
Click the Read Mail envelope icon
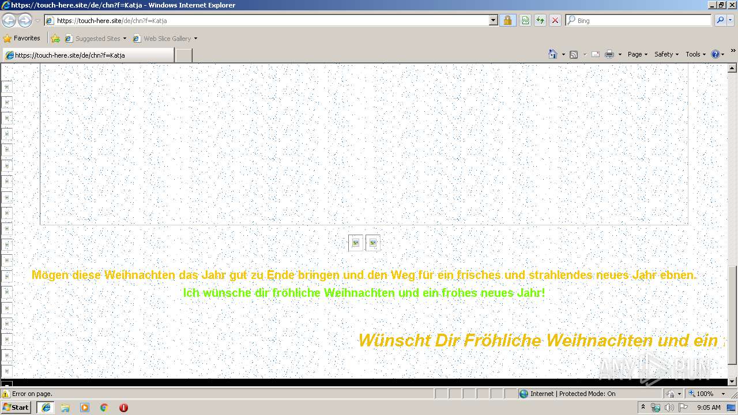click(x=596, y=54)
